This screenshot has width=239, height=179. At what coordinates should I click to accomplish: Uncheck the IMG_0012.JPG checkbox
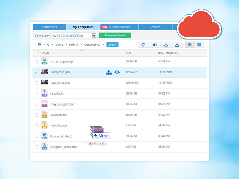point(36,72)
